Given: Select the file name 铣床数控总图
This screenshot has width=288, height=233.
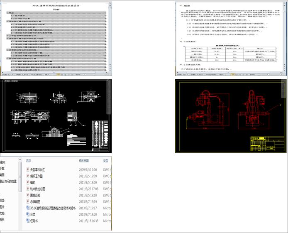Looking at the screenshot, I should pos(38,189).
